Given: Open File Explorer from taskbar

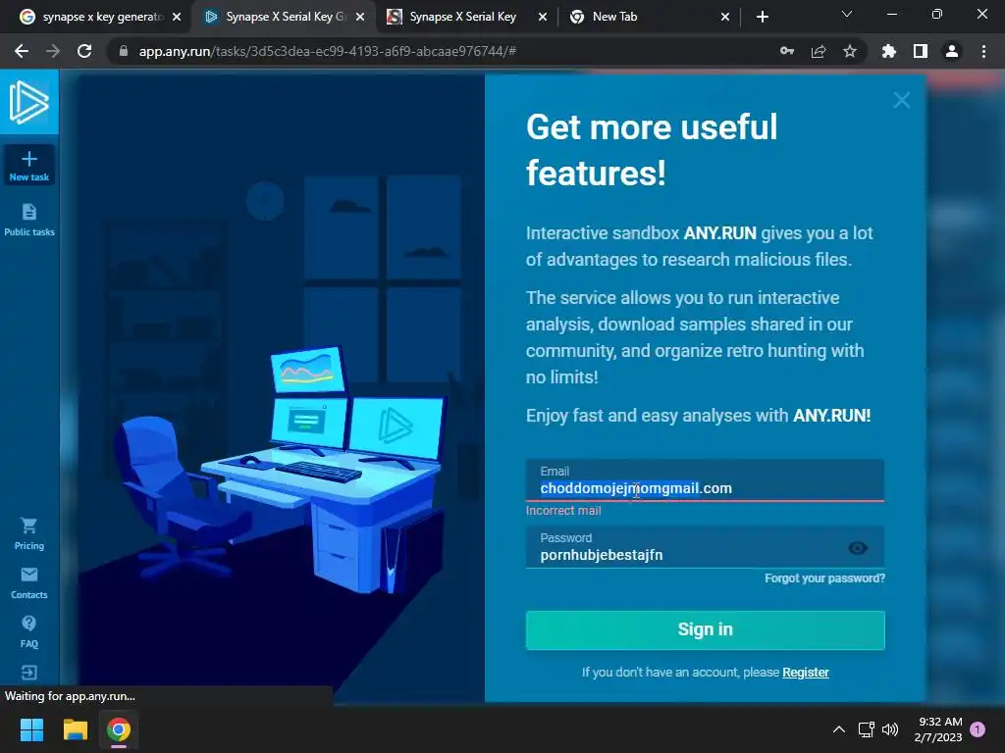Looking at the screenshot, I should tap(75, 729).
